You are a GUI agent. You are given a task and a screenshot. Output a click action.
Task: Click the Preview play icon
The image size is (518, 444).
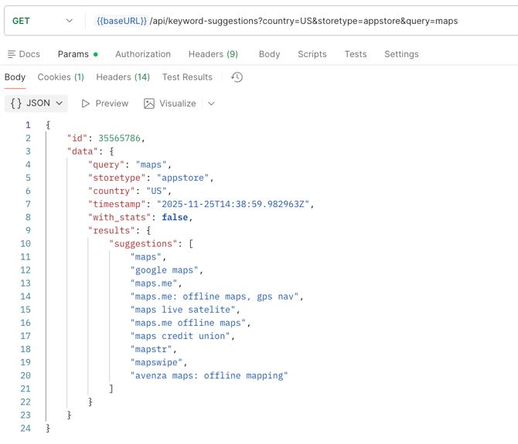point(86,103)
